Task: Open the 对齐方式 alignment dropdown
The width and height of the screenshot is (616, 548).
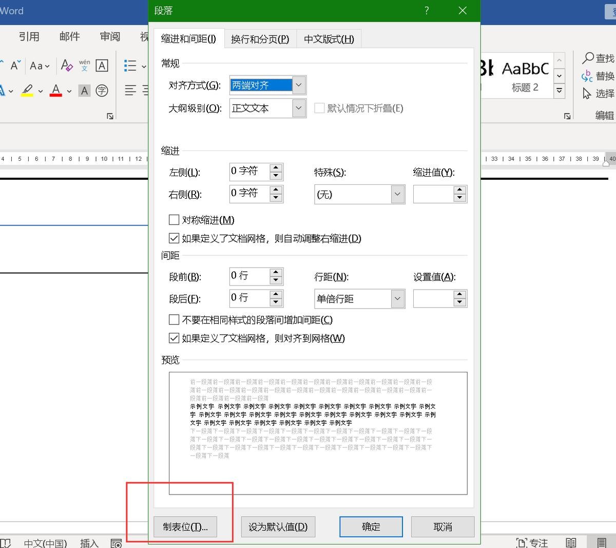Action: pyautogui.click(x=299, y=85)
